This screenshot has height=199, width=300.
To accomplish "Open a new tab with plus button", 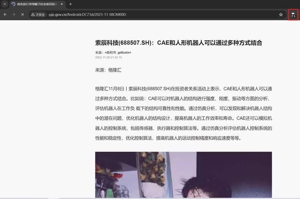I will 70,4.
